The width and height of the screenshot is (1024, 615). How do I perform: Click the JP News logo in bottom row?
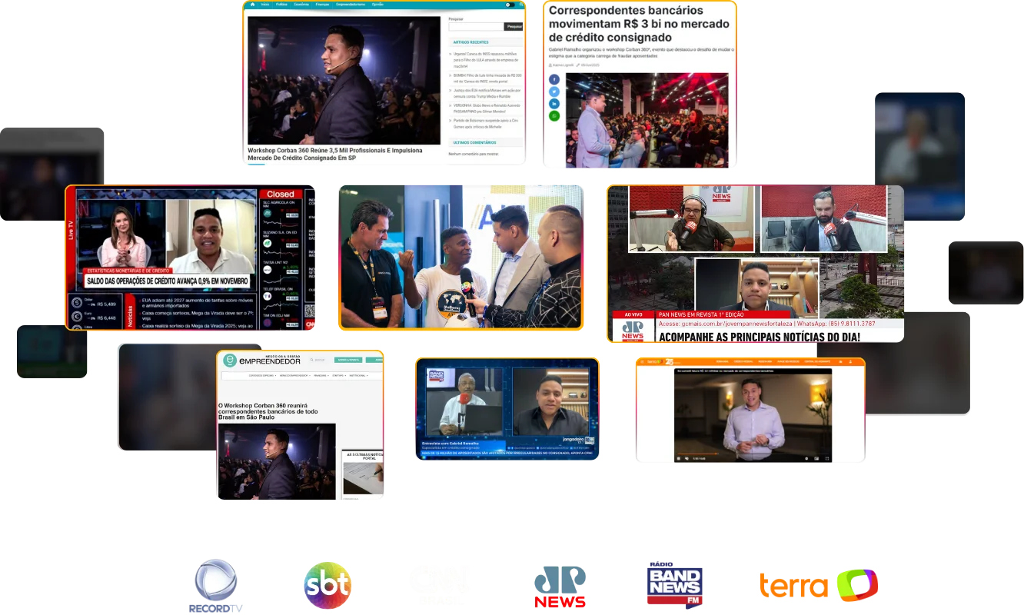[x=559, y=587]
